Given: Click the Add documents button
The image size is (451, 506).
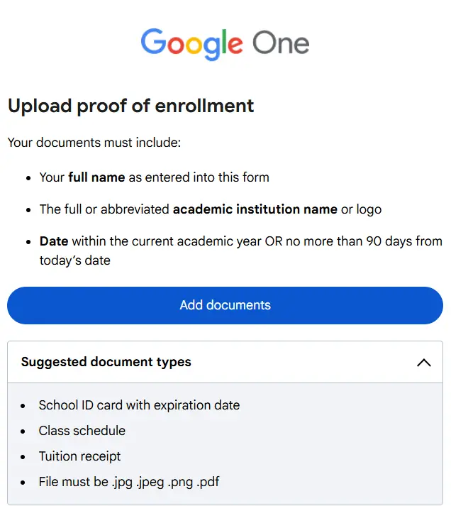Looking at the screenshot, I should pyautogui.click(x=225, y=305).
